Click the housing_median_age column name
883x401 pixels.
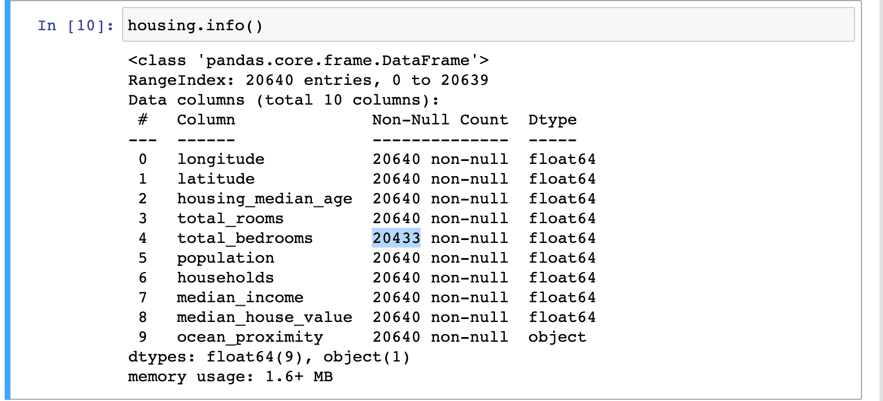[264, 199]
